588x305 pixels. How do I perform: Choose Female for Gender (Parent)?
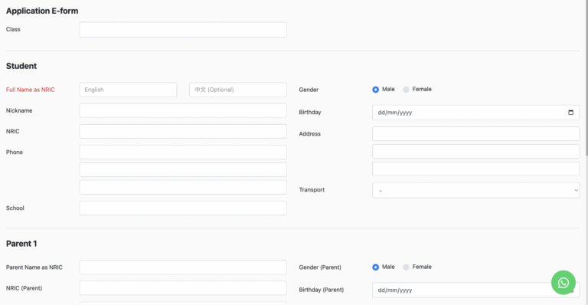point(406,267)
